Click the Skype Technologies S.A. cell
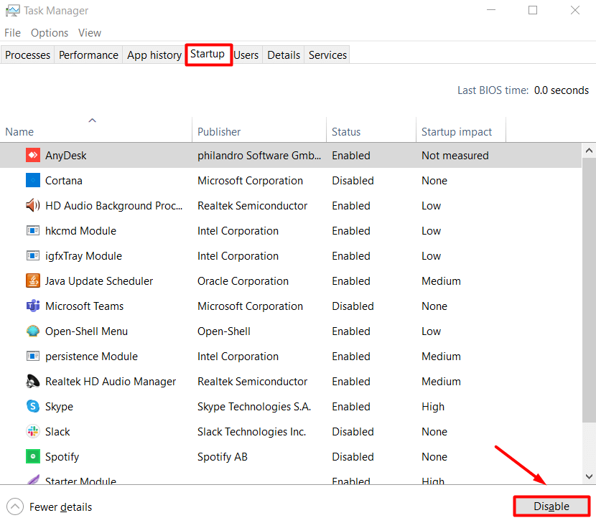 254,407
